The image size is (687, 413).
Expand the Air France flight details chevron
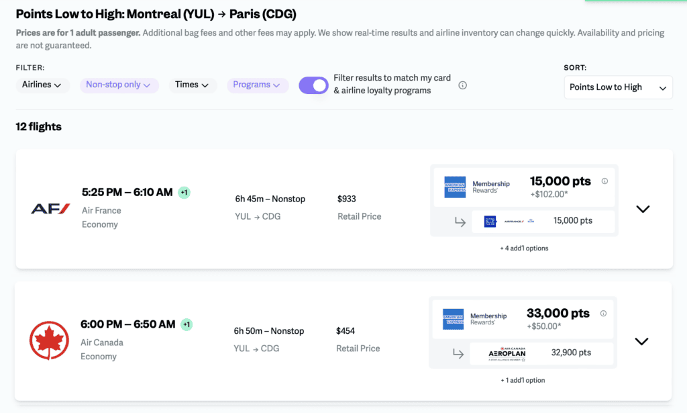643,209
